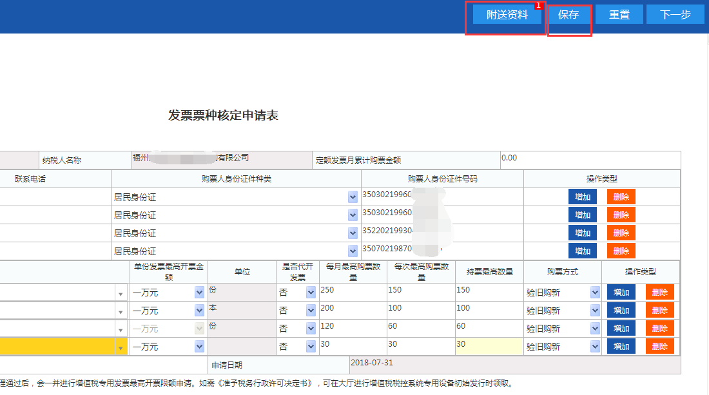Viewport: 709px width, 395px height.
Task: Open 一万元 limit dropdown in the 250 row
Action: click(x=199, y=293)
